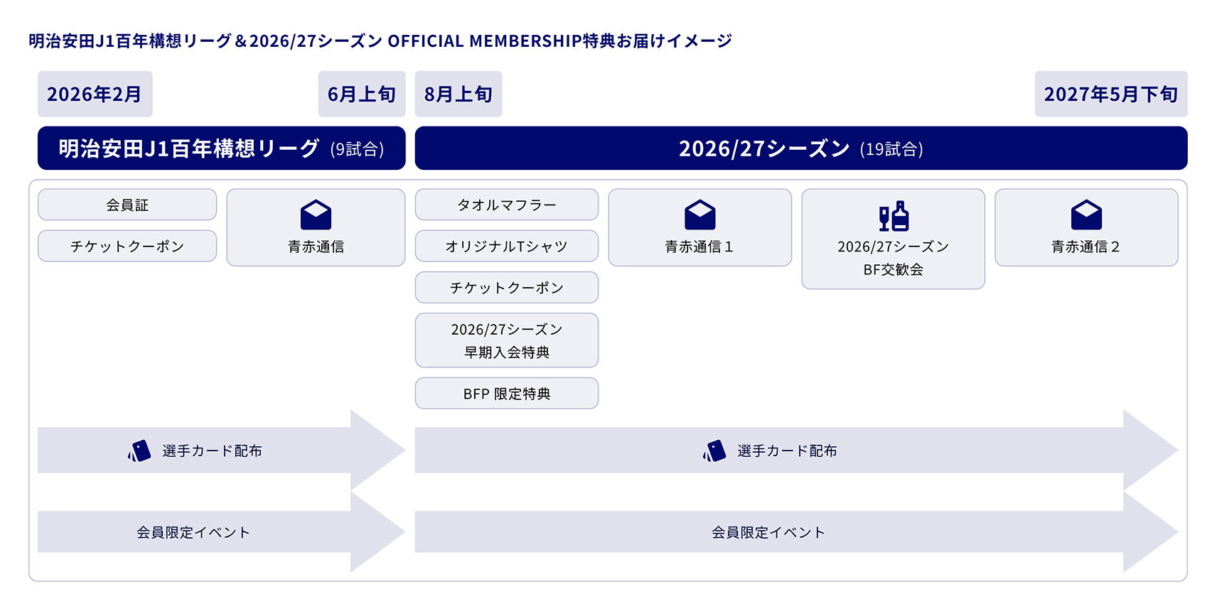This screenshot has width=1217, height=611.
Task: Click the 8月上旬 date marker
Action: (x=459, y=94)
